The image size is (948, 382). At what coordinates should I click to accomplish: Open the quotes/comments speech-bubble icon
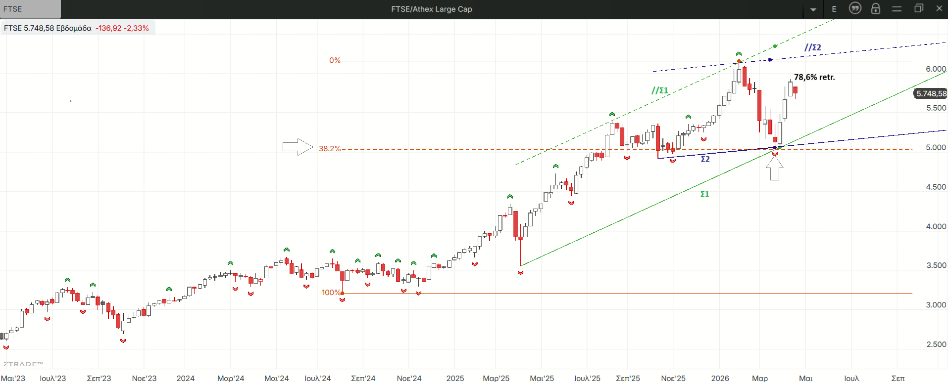point(855,8)
